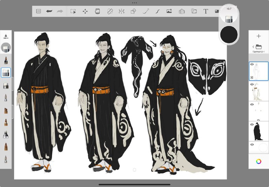
Task: Select the flat eraser brush in palette
Action: click(6, 73)
